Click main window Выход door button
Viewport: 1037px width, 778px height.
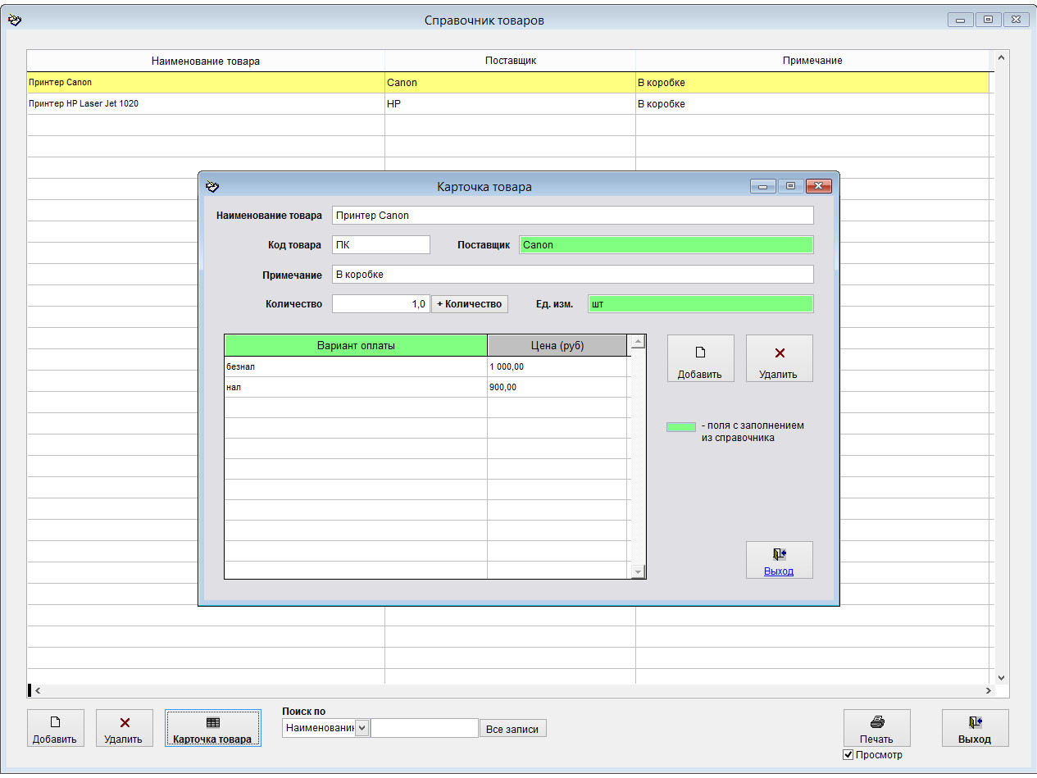tap(975, 728)
